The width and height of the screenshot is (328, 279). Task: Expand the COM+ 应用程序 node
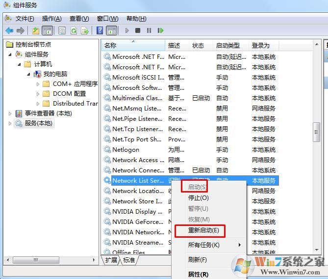pyautogui.click(x=38, y=84)
